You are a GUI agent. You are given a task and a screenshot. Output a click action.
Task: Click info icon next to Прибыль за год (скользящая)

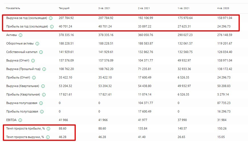click(x=52, y=27)
